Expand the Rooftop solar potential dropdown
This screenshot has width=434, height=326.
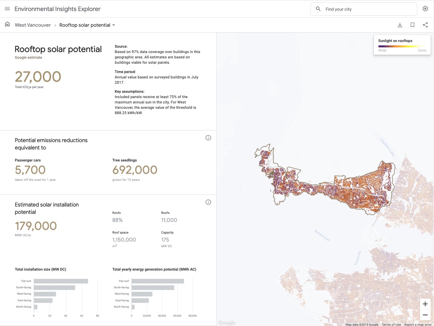[87, 25]
